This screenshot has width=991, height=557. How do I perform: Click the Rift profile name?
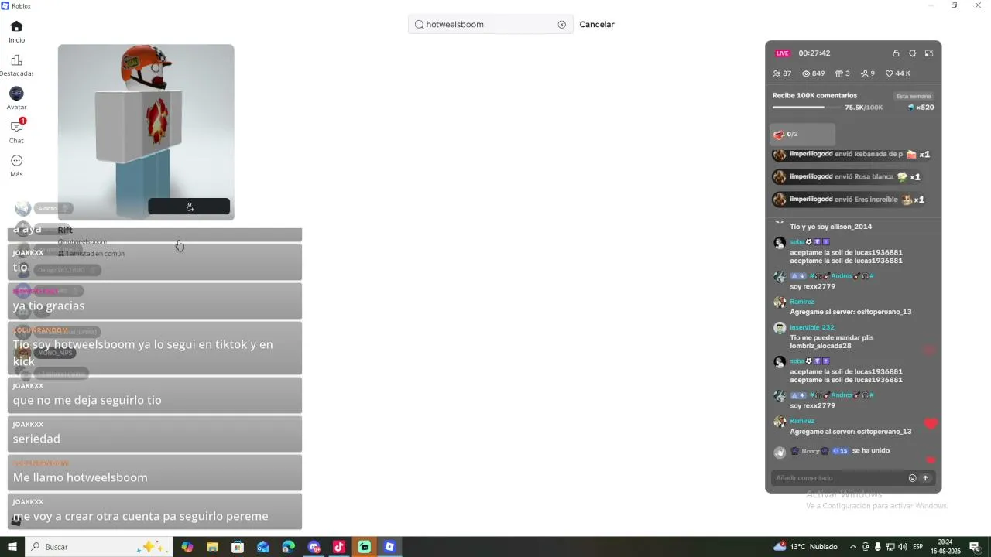(x=65, y=230)
